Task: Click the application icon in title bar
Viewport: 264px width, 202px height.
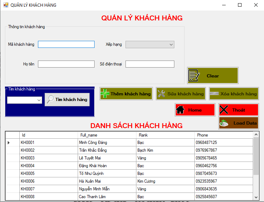Action: pos(6,5)
